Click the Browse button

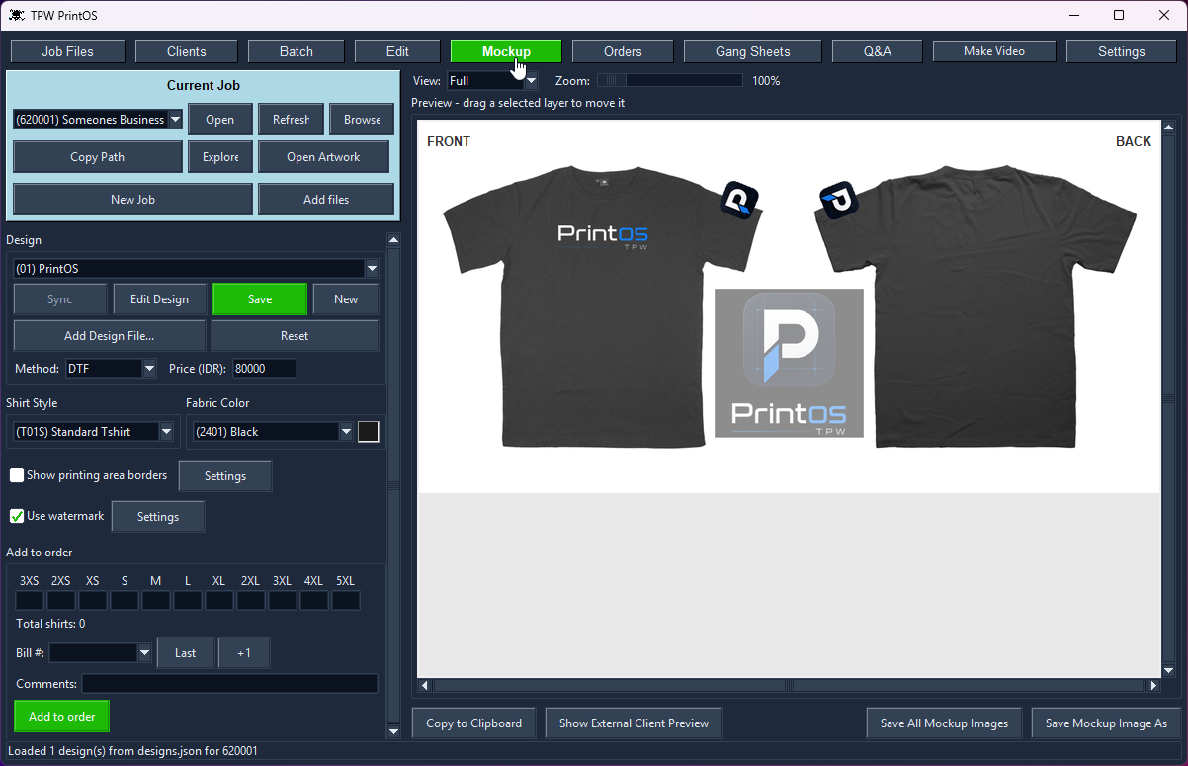point(362,120)
